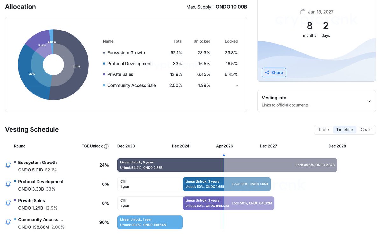The image size is (382, 236).
Task: Click the 1.99% unlocked value for Community Access Sale
Action: coord(204,85)
